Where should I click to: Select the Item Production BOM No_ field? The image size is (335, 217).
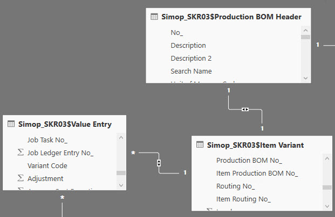(x=257, y=173)
